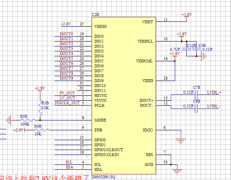Select capacitor C7B symbol

(196, 95)
